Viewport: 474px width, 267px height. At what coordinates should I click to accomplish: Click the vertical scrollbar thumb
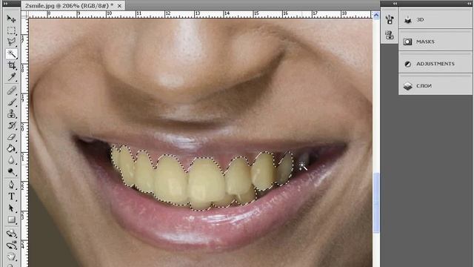(376, 202)
